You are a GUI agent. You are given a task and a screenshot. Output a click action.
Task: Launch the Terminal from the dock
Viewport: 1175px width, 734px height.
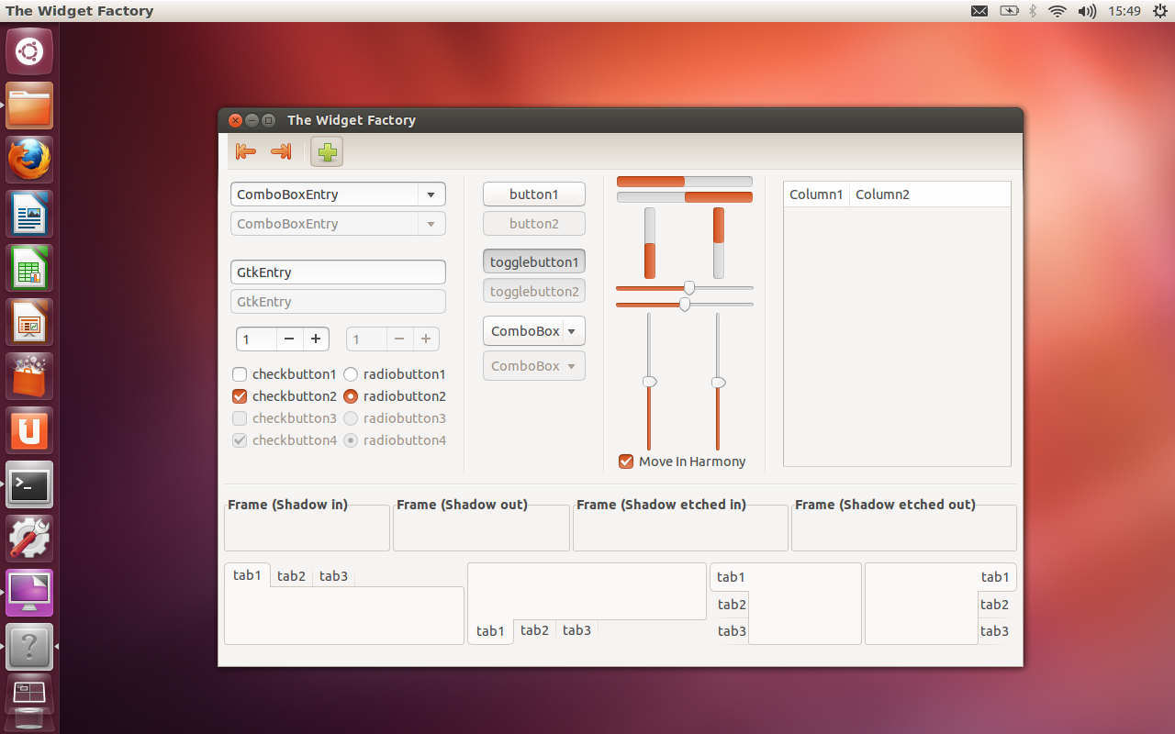(28, 484)
